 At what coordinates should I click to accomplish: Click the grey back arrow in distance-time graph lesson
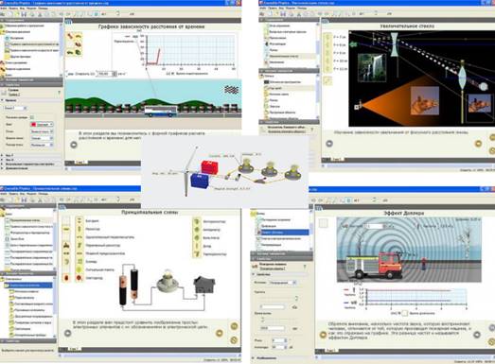pos(74,145)
